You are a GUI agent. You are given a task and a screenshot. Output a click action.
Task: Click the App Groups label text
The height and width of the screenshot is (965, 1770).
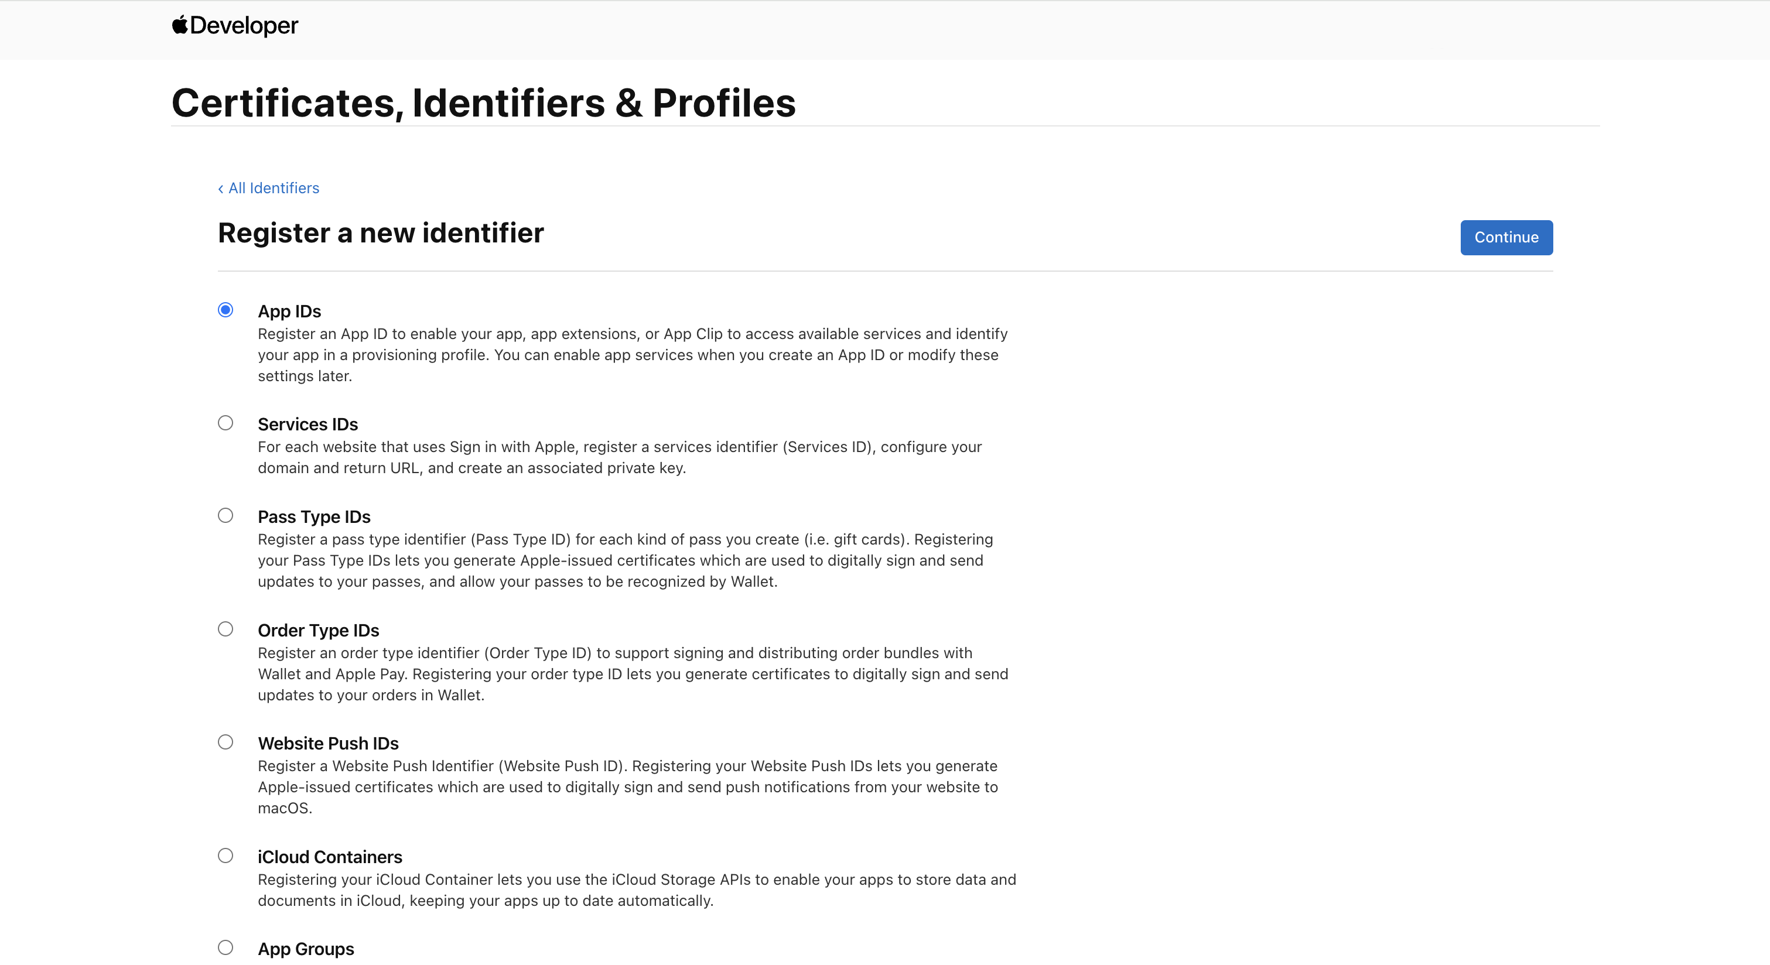pos(306,949)
